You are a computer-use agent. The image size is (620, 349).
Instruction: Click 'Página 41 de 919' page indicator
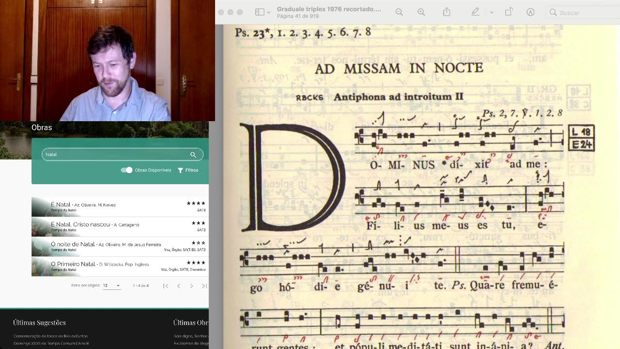click(x=298, y=16)
